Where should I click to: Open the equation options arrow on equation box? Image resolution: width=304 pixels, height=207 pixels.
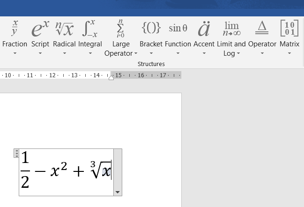(x=117, y=192)
